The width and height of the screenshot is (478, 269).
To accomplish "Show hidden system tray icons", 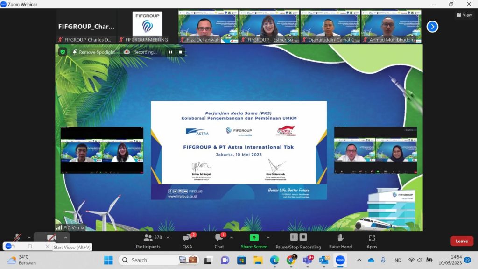I will 359,260.
